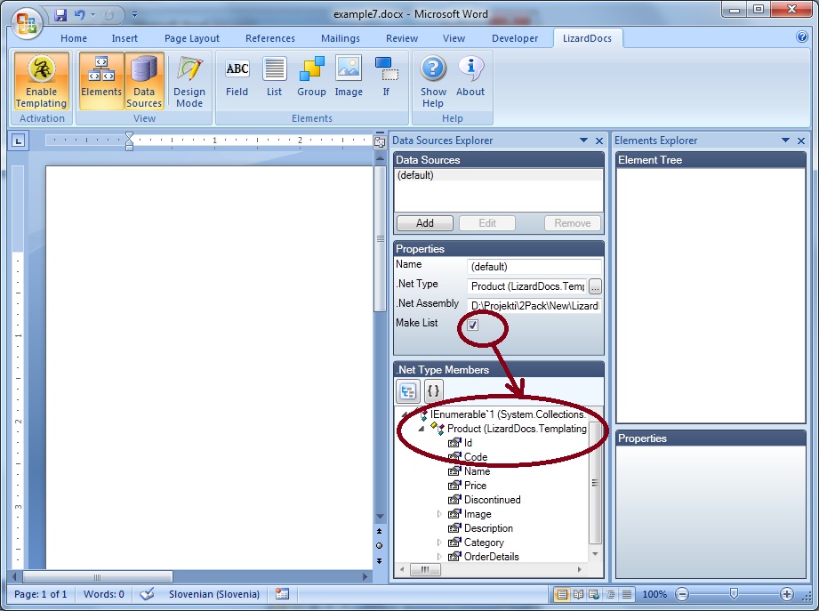Expand the Category member node
Viewport: 819px width, 611px height.
[439, 543]
